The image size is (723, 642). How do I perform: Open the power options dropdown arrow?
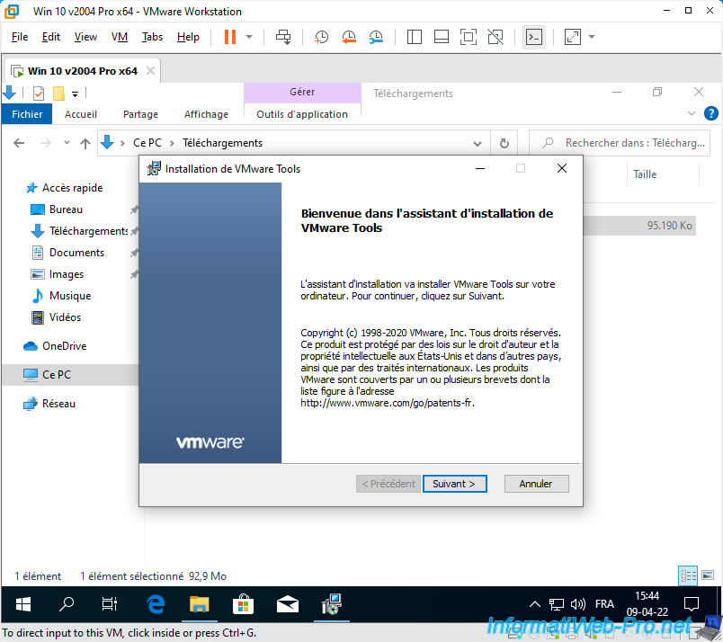tap(249, 37)
